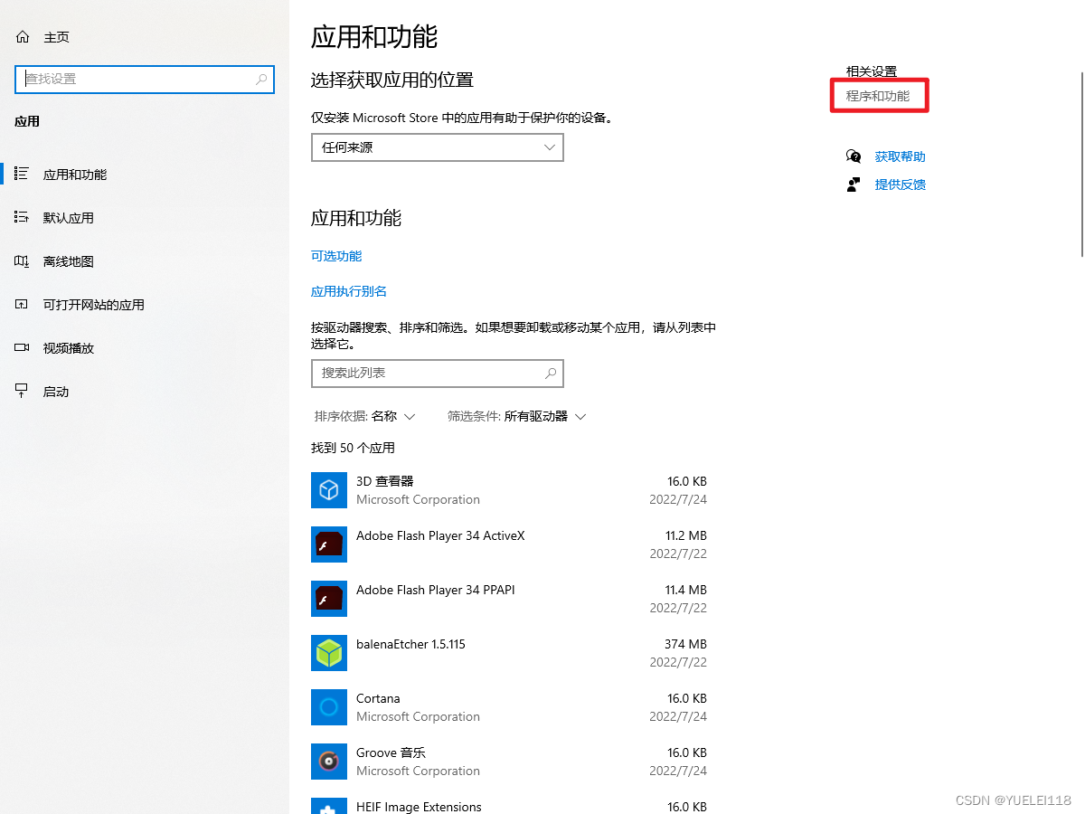
Task: Select Adobe Flash Player 34 PPAPI name
Action: (x=436, y=590)
